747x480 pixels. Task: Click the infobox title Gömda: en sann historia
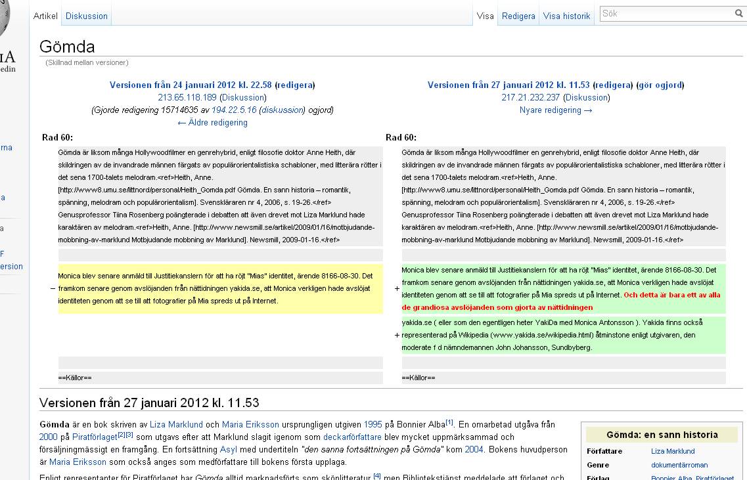(662, 435)
